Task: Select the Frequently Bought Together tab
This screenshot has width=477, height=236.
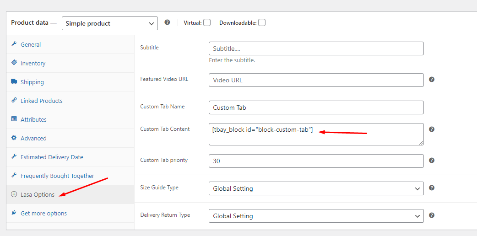Action: [57, 176]
